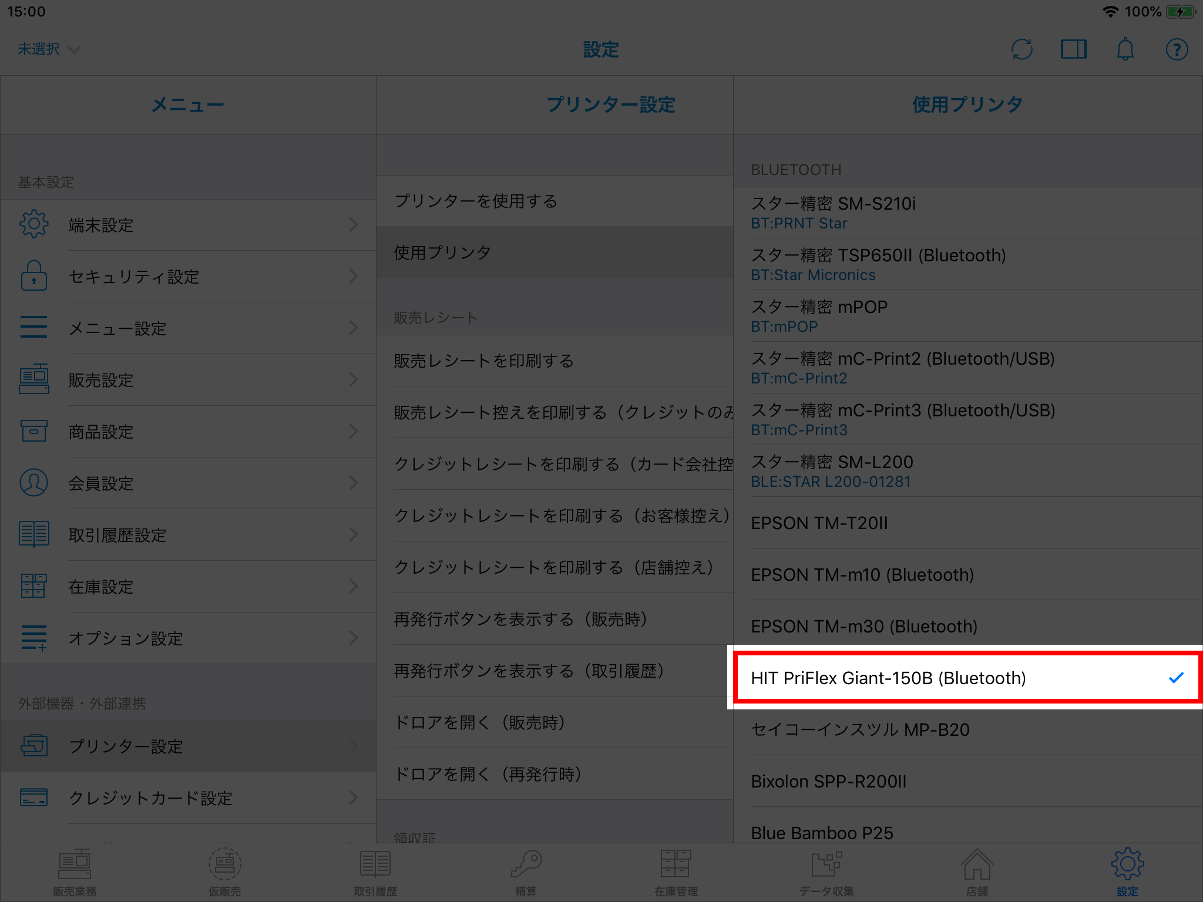Screen dimensions: 1203x902
Task: Switch to 販売業務 tab
Action: click(75, 873)
